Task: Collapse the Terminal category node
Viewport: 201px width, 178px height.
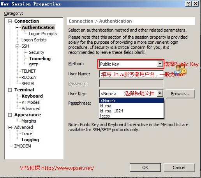Action: pos(10,90)
